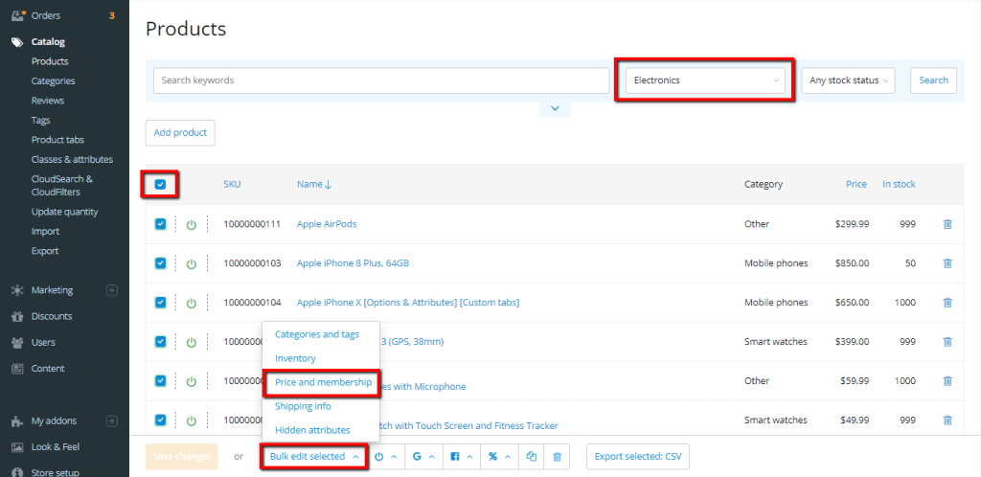The width and height of the screenshot is (981, 477).
Task: Uncheck the Apple AirPods row checkbox
Action: [160, 224]
